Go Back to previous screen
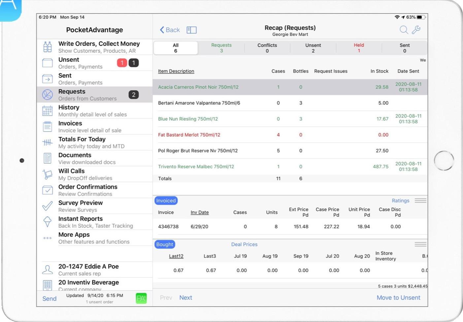This screenshot has width=463, height=322. (x=170, y=30)
